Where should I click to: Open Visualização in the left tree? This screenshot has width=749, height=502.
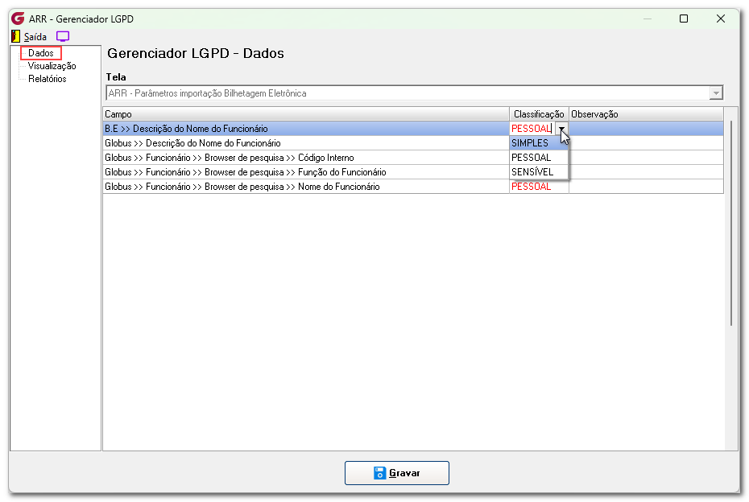pos(52,66)
